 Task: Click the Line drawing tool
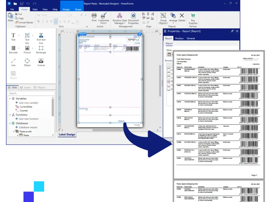tap(13, 62)
